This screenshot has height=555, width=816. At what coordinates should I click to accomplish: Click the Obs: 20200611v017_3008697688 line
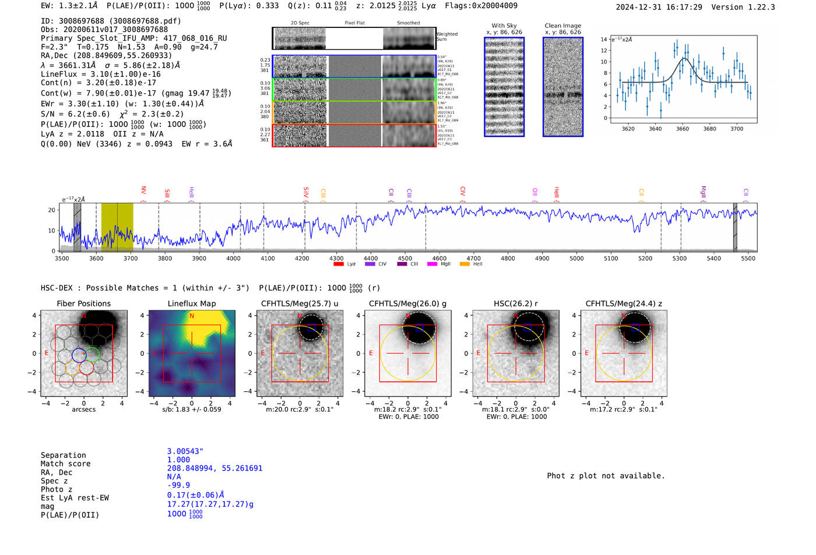pos(104,30)
